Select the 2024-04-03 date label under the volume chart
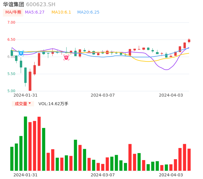 (x=171, y=175)
